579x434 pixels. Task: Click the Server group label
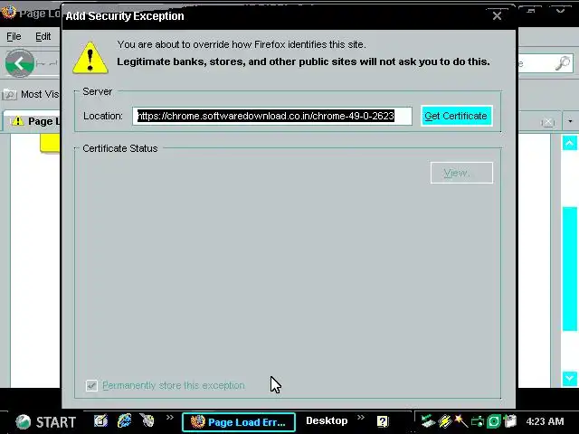(97, 91)
